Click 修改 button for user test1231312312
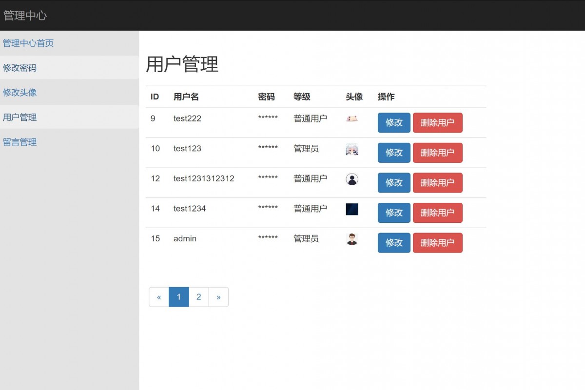Screen dimensions: 585x390 click(394, 183)
